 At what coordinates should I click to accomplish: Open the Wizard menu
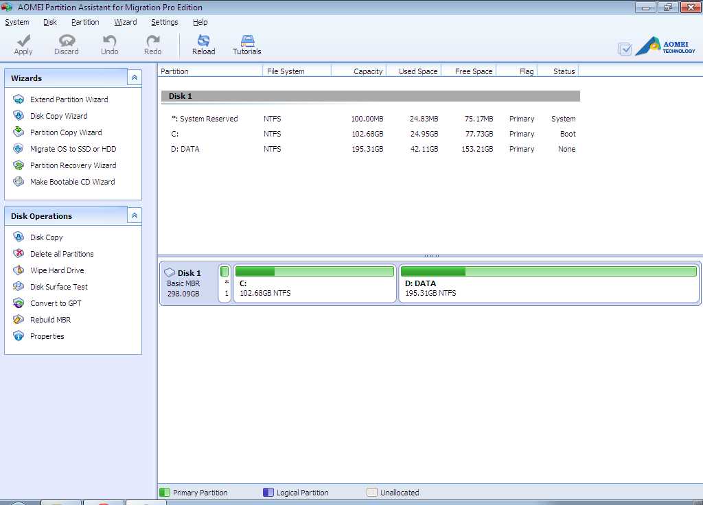pyautogui.click(x=125, y=22)
